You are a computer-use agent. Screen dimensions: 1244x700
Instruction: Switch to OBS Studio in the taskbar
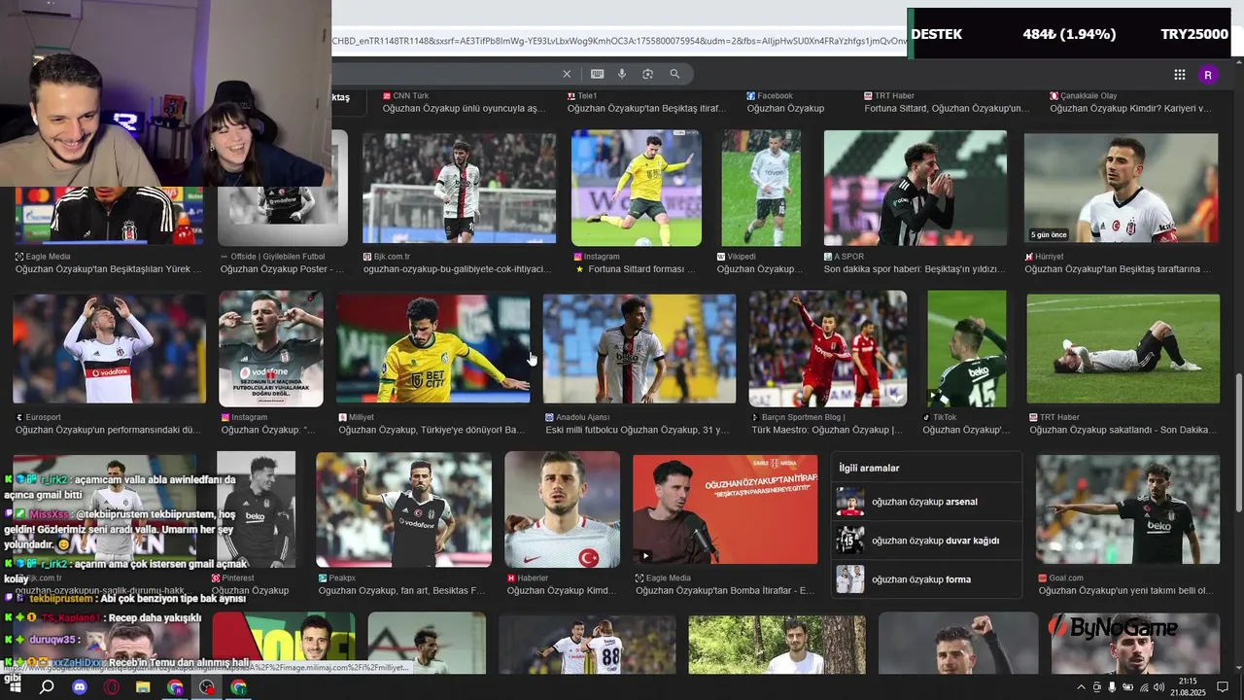pos(207,687)
